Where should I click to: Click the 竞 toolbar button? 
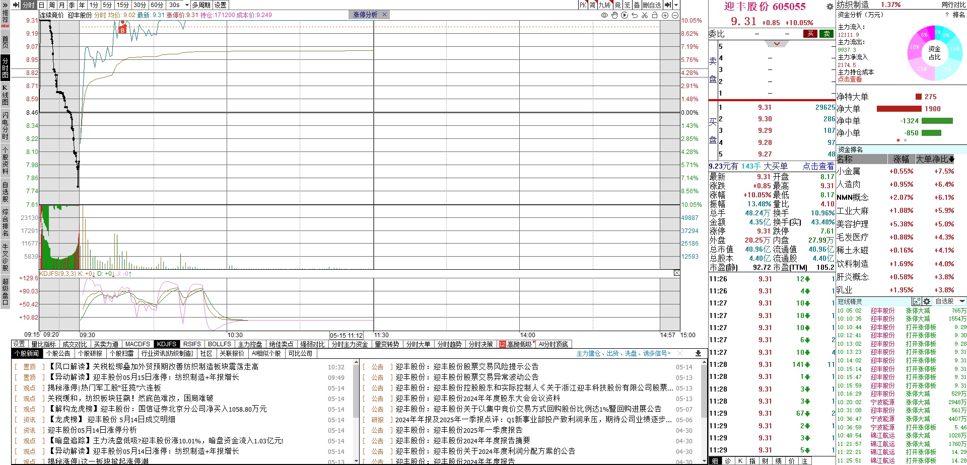pos(618,5)
